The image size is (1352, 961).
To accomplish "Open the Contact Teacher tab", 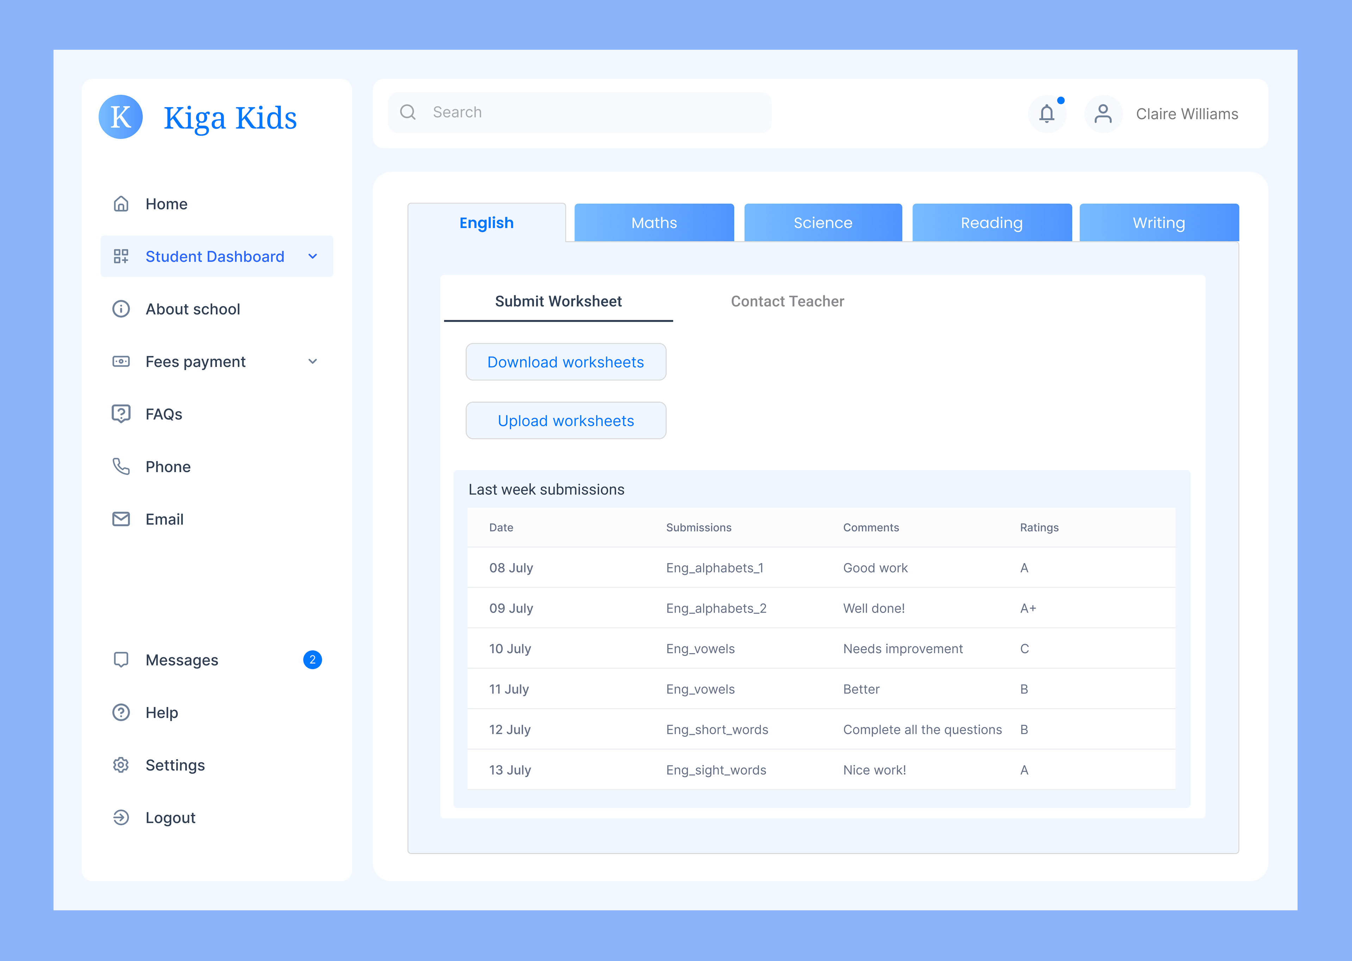I will [x=787, y=301].
